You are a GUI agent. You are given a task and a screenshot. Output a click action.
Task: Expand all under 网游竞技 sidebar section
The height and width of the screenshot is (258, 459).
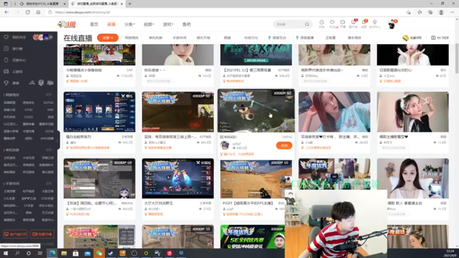pos(49,95)
